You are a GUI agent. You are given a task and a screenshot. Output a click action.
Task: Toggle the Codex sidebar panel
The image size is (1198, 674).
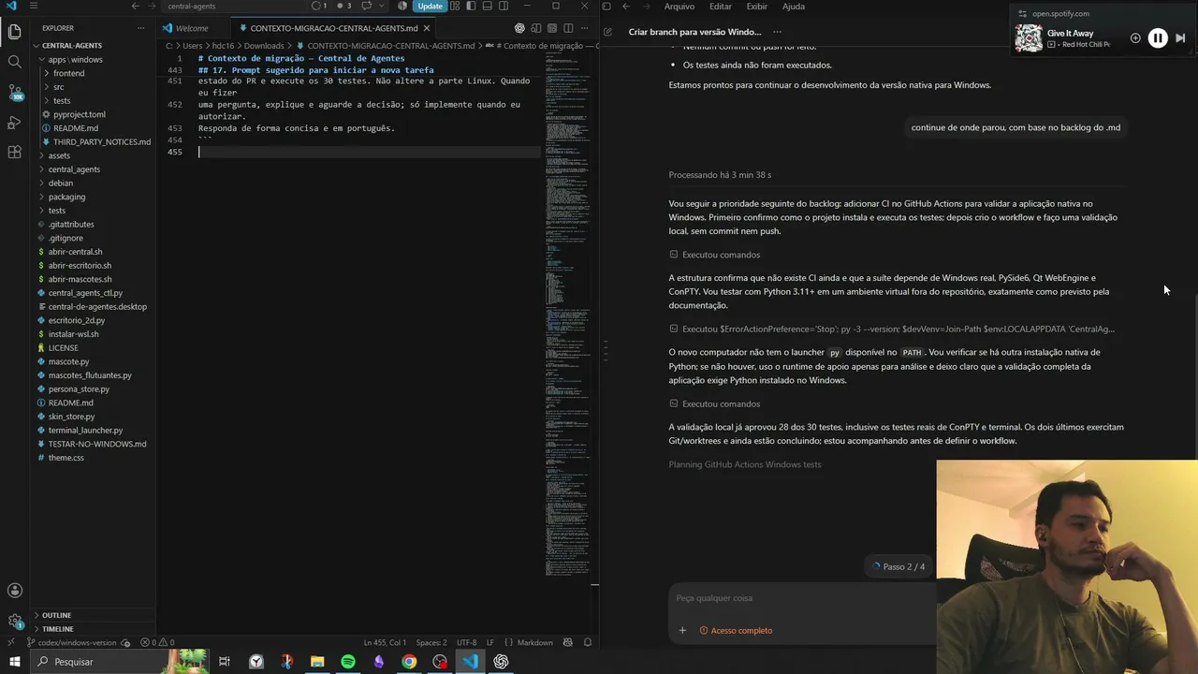tap(606, 7)
